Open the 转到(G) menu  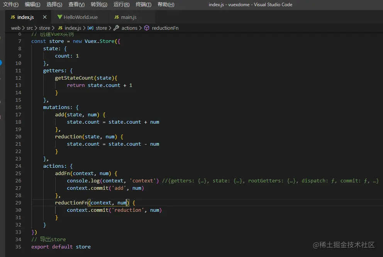(99, 4)
